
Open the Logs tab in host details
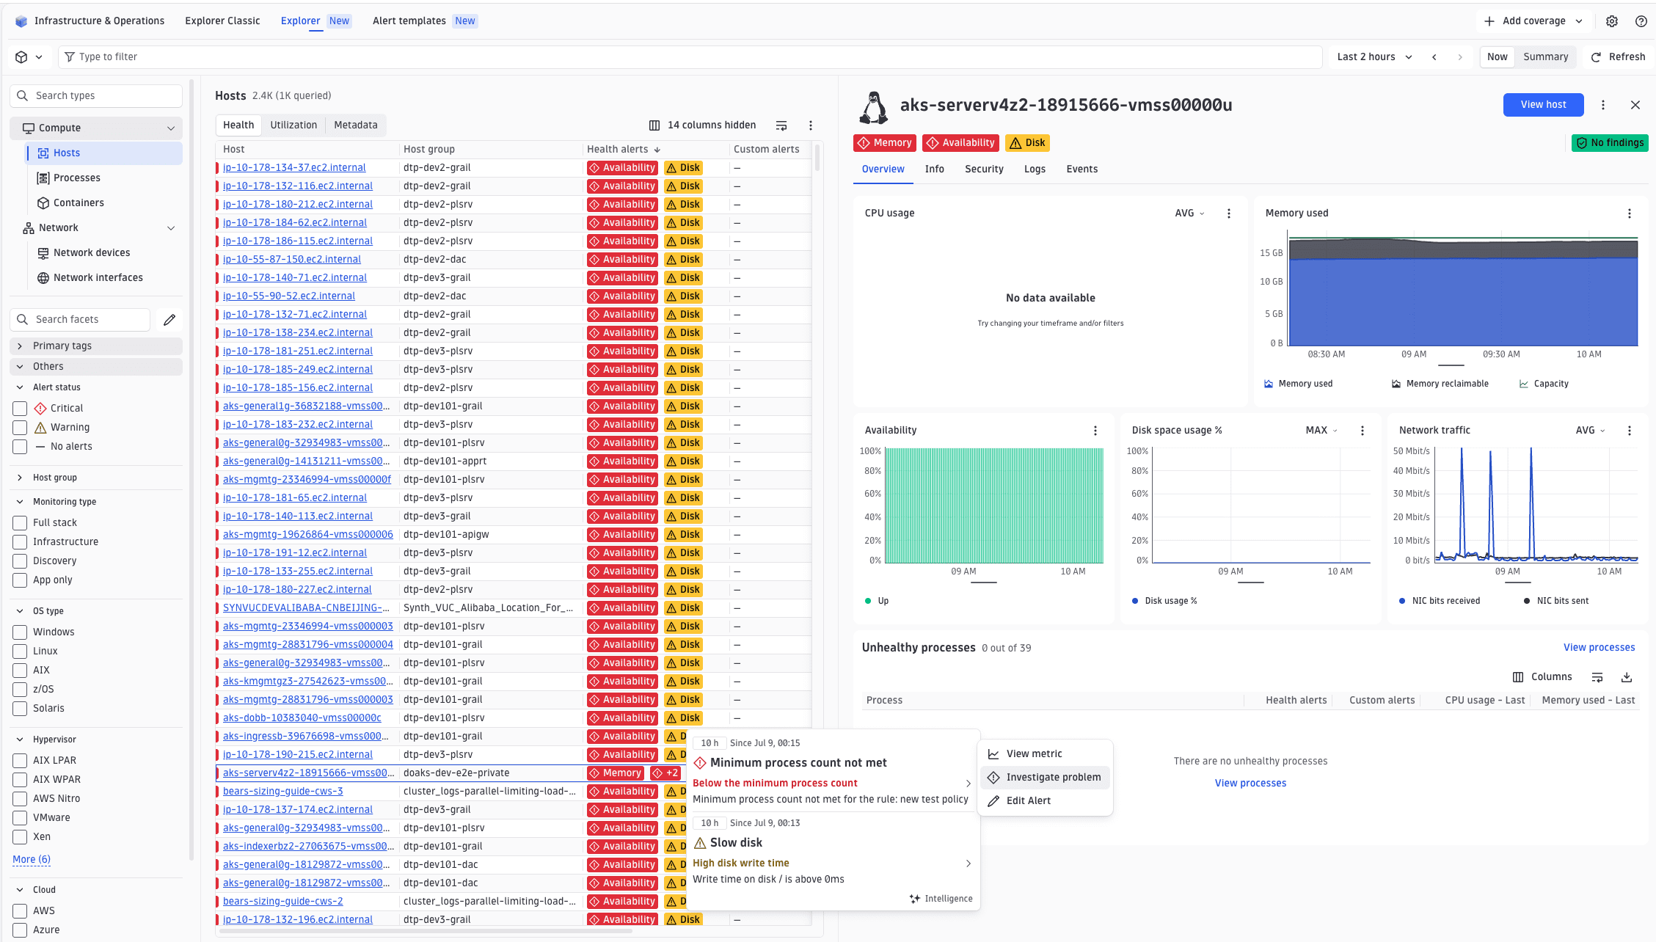pos(1035,169)
